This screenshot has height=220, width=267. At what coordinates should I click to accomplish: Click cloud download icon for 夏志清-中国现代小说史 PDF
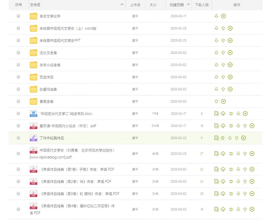pyautogui.click(x=223, y=126)
